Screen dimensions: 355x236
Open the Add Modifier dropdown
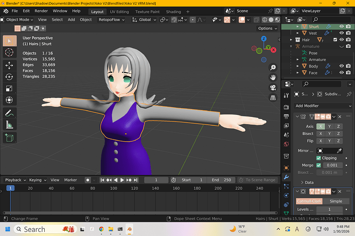[x=323, y=106]
